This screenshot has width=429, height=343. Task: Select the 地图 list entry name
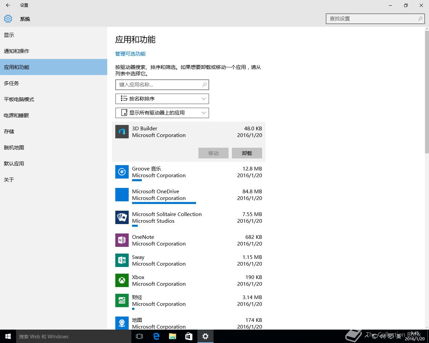click(x=137, y=320)
